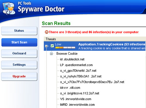
Task: Click the Application.TrackingCookies threat title
Action: pyautogui.click(x=112, y=44)
